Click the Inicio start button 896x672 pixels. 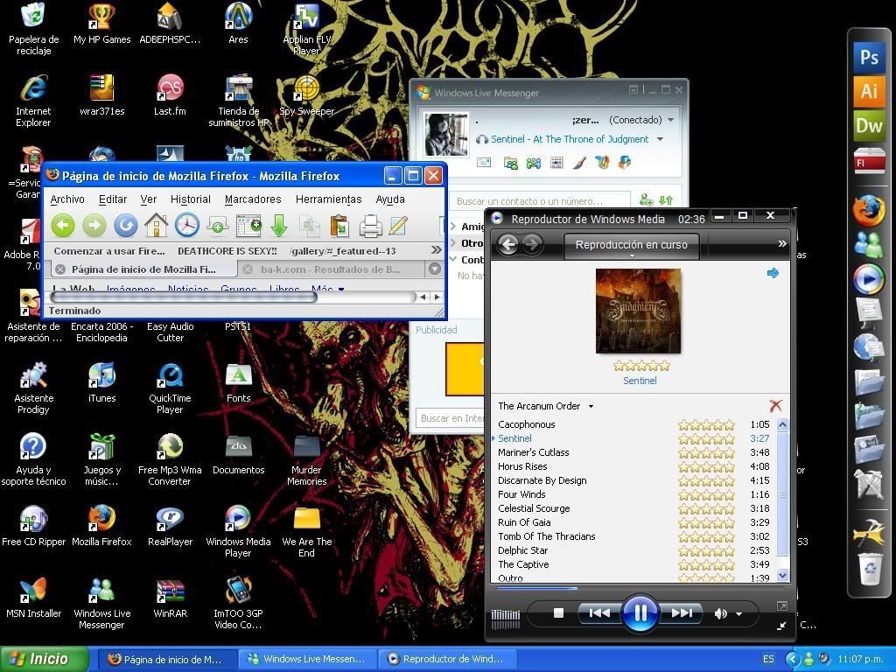pos(45,659)
